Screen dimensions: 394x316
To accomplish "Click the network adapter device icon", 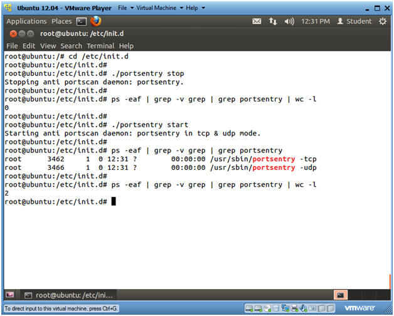I will click(x=285, y=308).
